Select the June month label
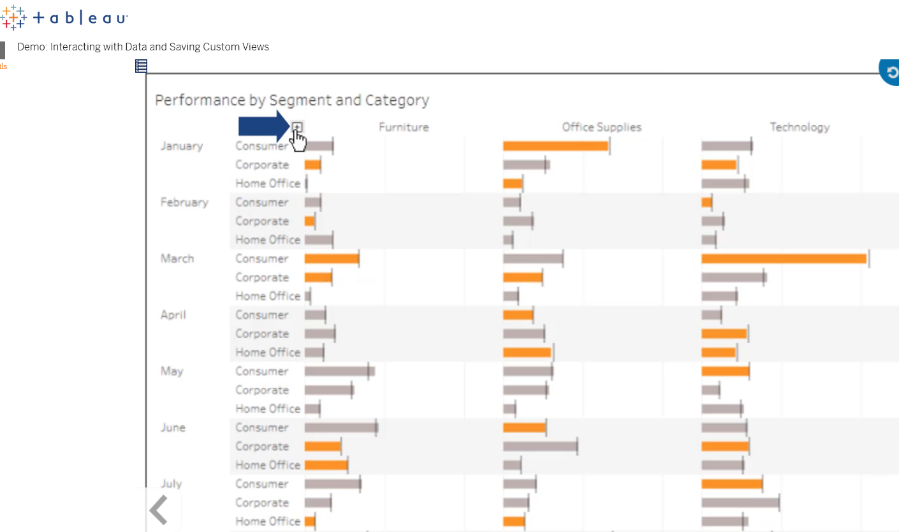 [x=173, y=427]
